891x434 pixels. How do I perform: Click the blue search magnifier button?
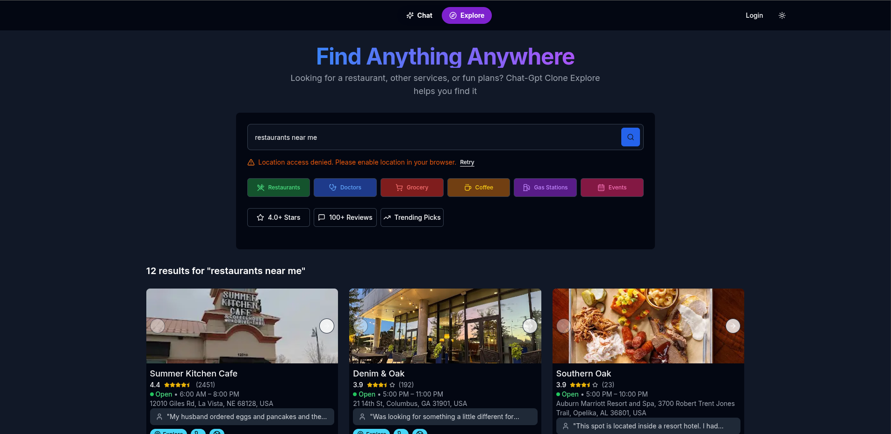click(x=630, y=137)
